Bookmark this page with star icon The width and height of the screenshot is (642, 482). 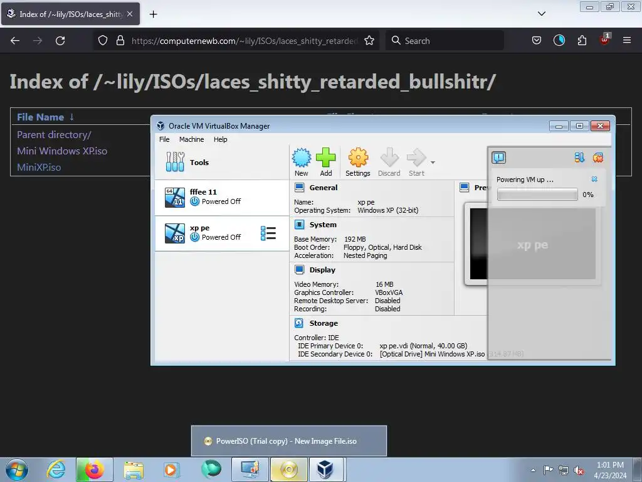pos(369,41)
